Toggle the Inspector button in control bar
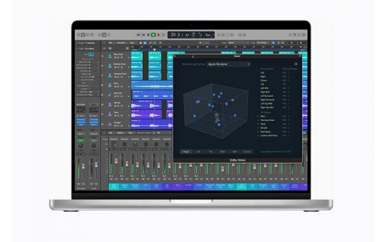 click(83, 35)
